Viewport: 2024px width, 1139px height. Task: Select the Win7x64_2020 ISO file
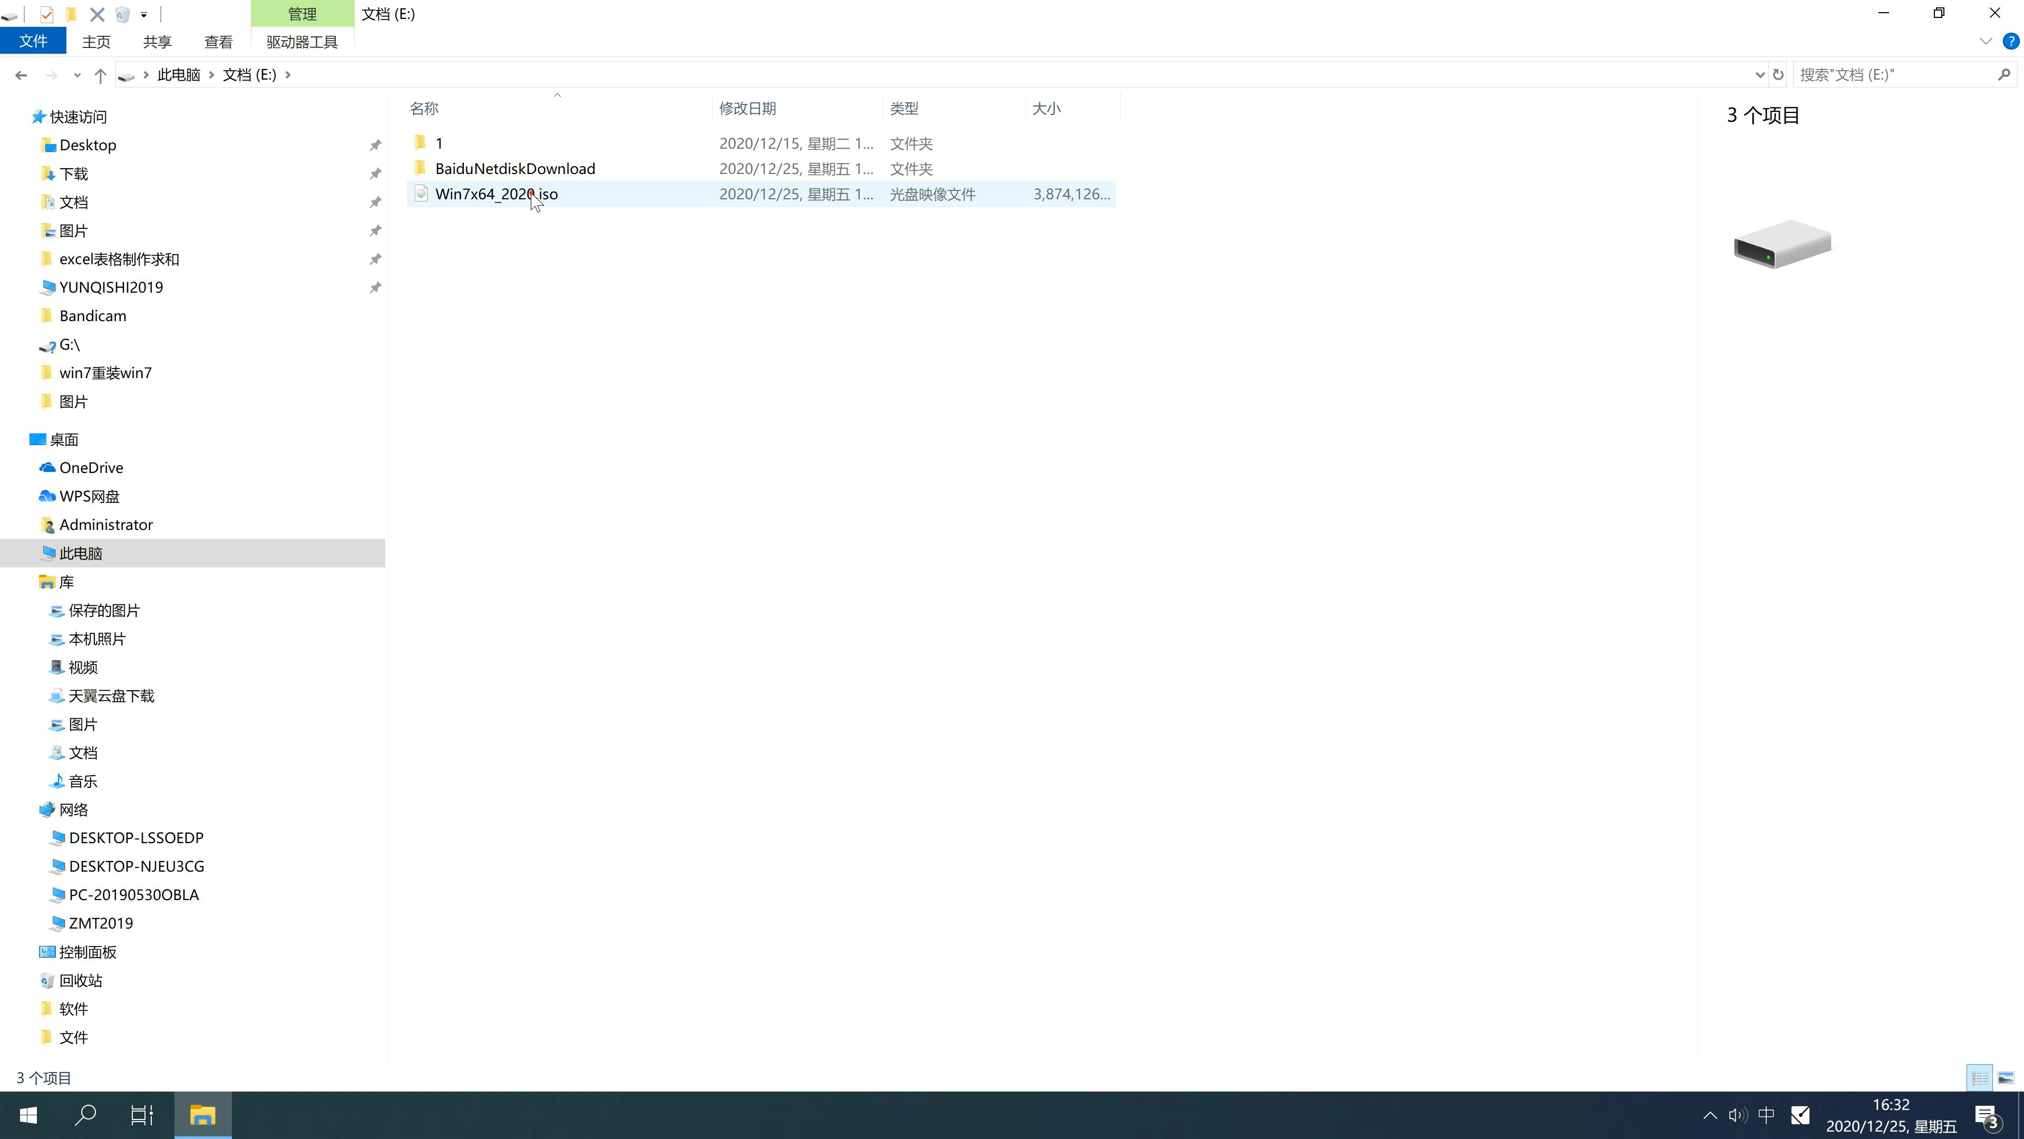click(497, 194)
